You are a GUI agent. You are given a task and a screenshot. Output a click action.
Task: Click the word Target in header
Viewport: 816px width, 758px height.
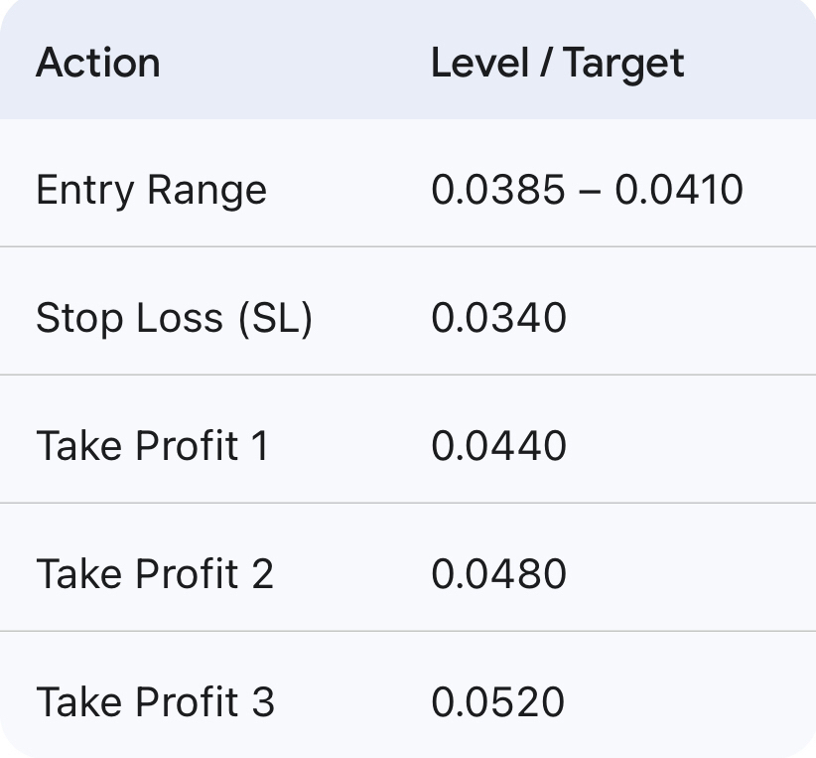[x=624, y=63]
